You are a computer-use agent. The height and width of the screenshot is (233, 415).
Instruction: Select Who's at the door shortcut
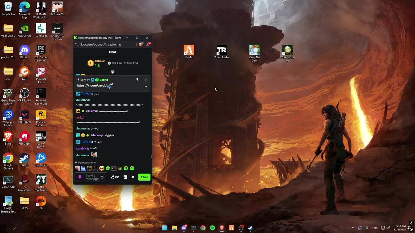pyautogui.click(x=288, y=54)
